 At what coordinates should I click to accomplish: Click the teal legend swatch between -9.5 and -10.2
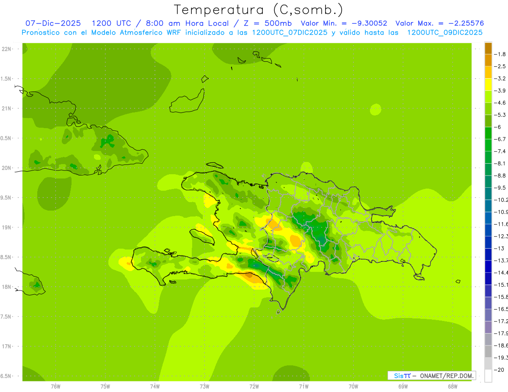coord(488,194)
